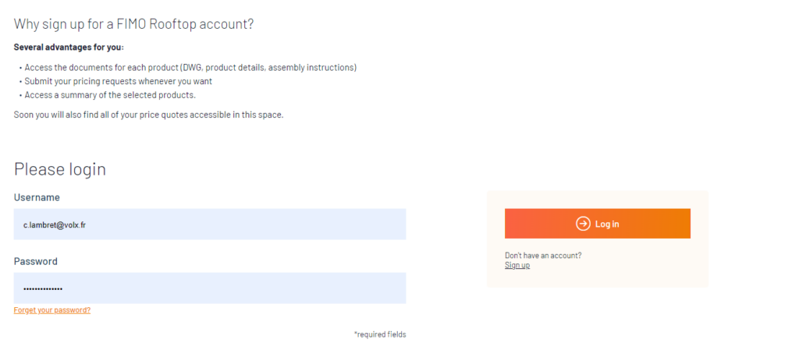Click the Please login heading

click(x=59, y=169)
